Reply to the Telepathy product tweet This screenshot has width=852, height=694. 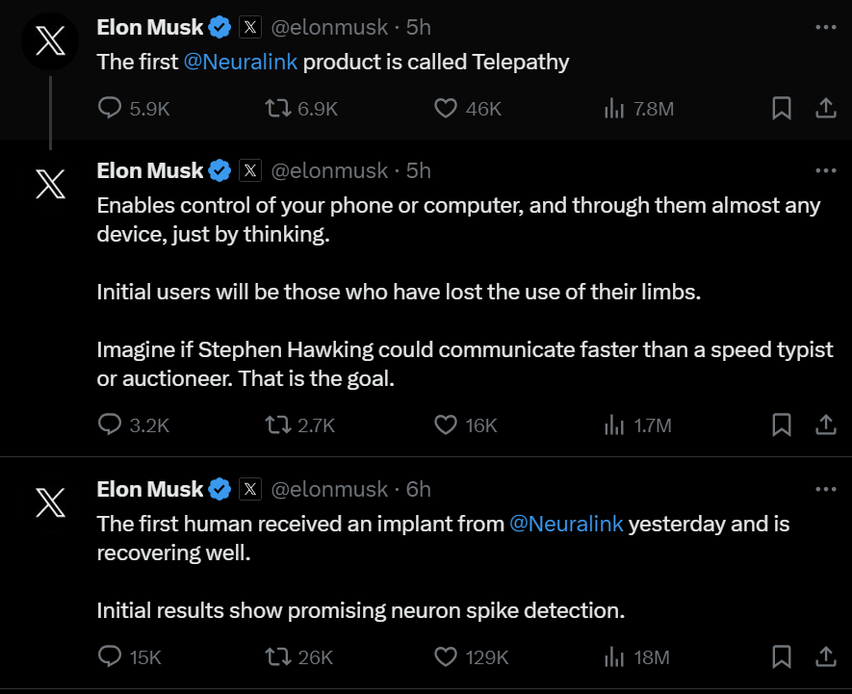111,109
